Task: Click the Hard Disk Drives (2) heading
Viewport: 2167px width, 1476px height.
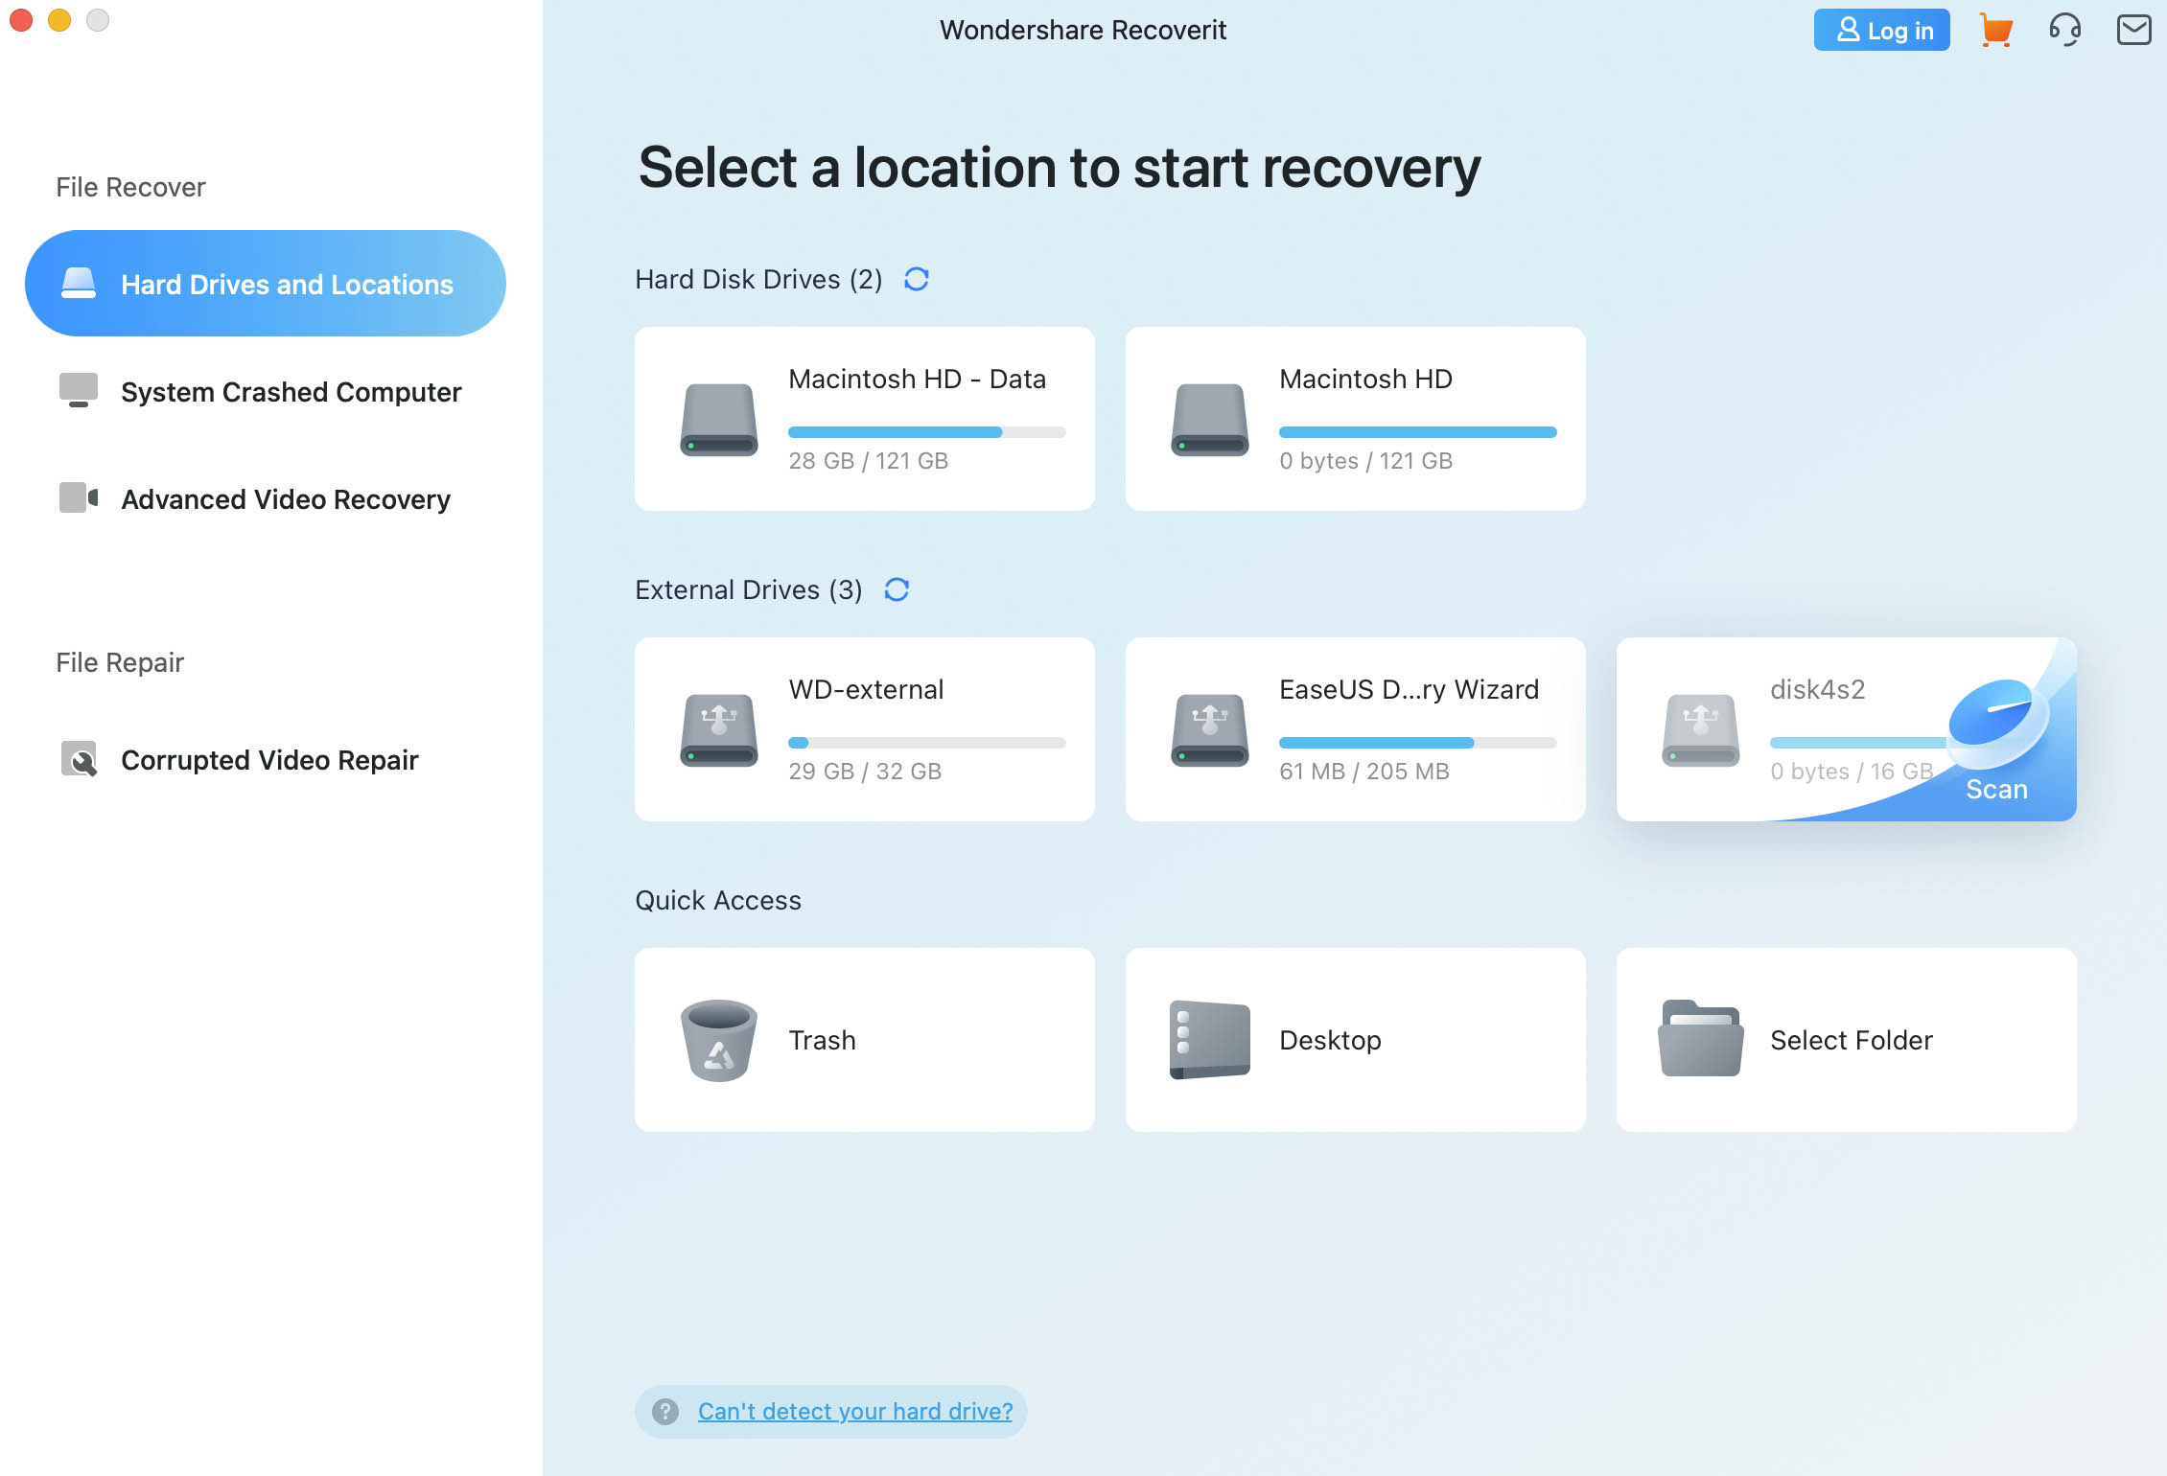Action: [x=758, y=279]
